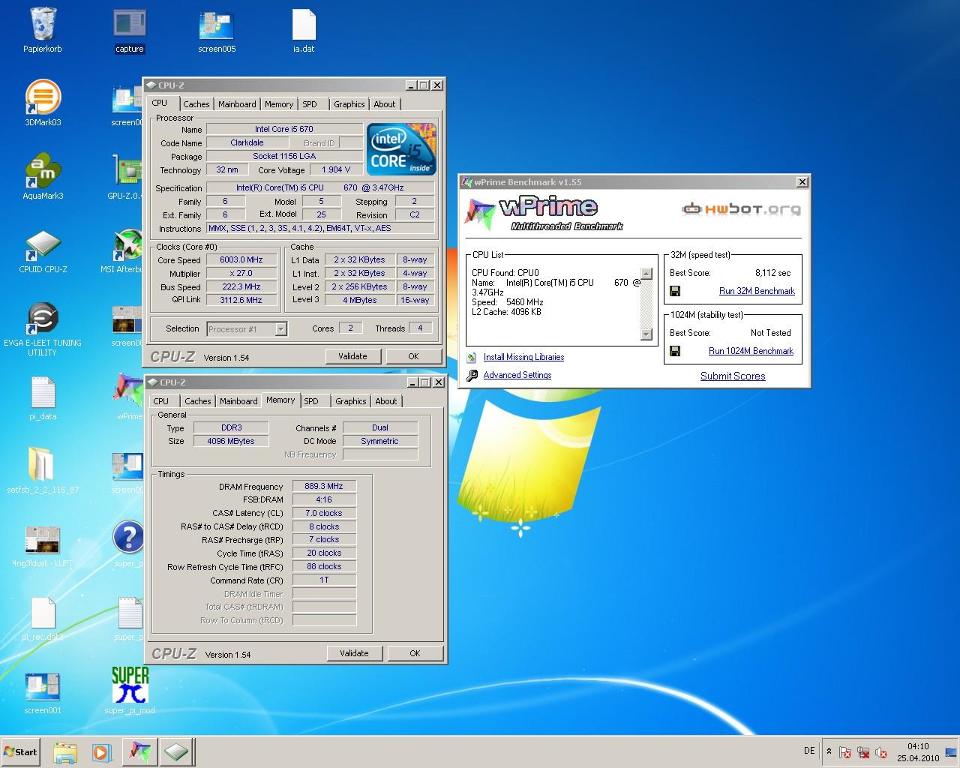
Task: Launch the 3DMark03 shortcut
Action: click(x=43, y=103)
